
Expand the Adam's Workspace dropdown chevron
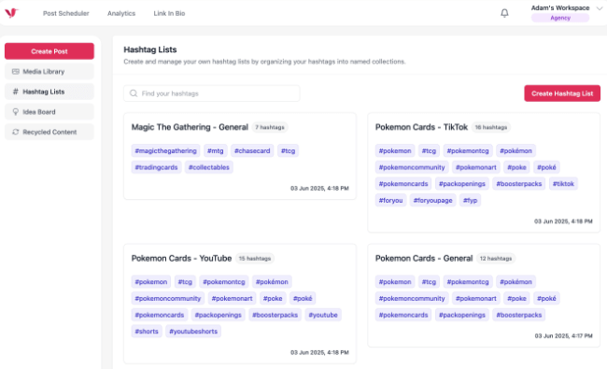pyautogui.click(x=600, y=8)
